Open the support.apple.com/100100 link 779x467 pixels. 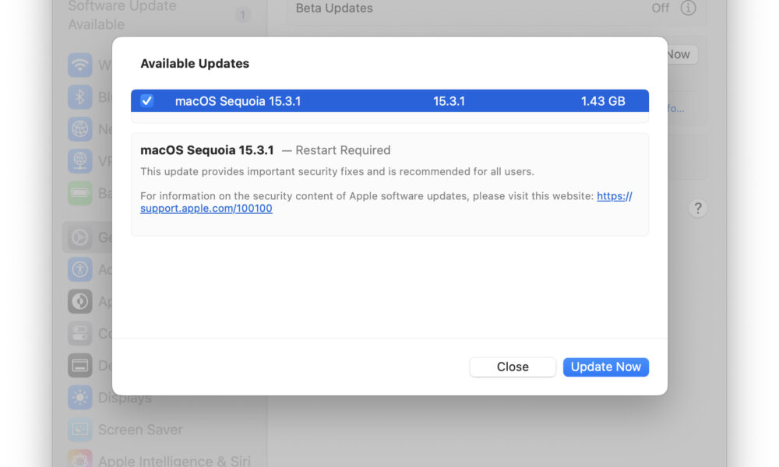click(x=206, y=209)
